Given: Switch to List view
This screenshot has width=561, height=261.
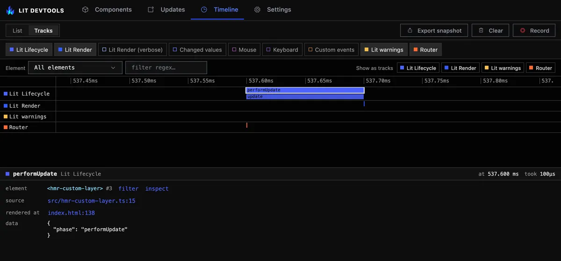Looking at the screenshot, I should [17, 30].
